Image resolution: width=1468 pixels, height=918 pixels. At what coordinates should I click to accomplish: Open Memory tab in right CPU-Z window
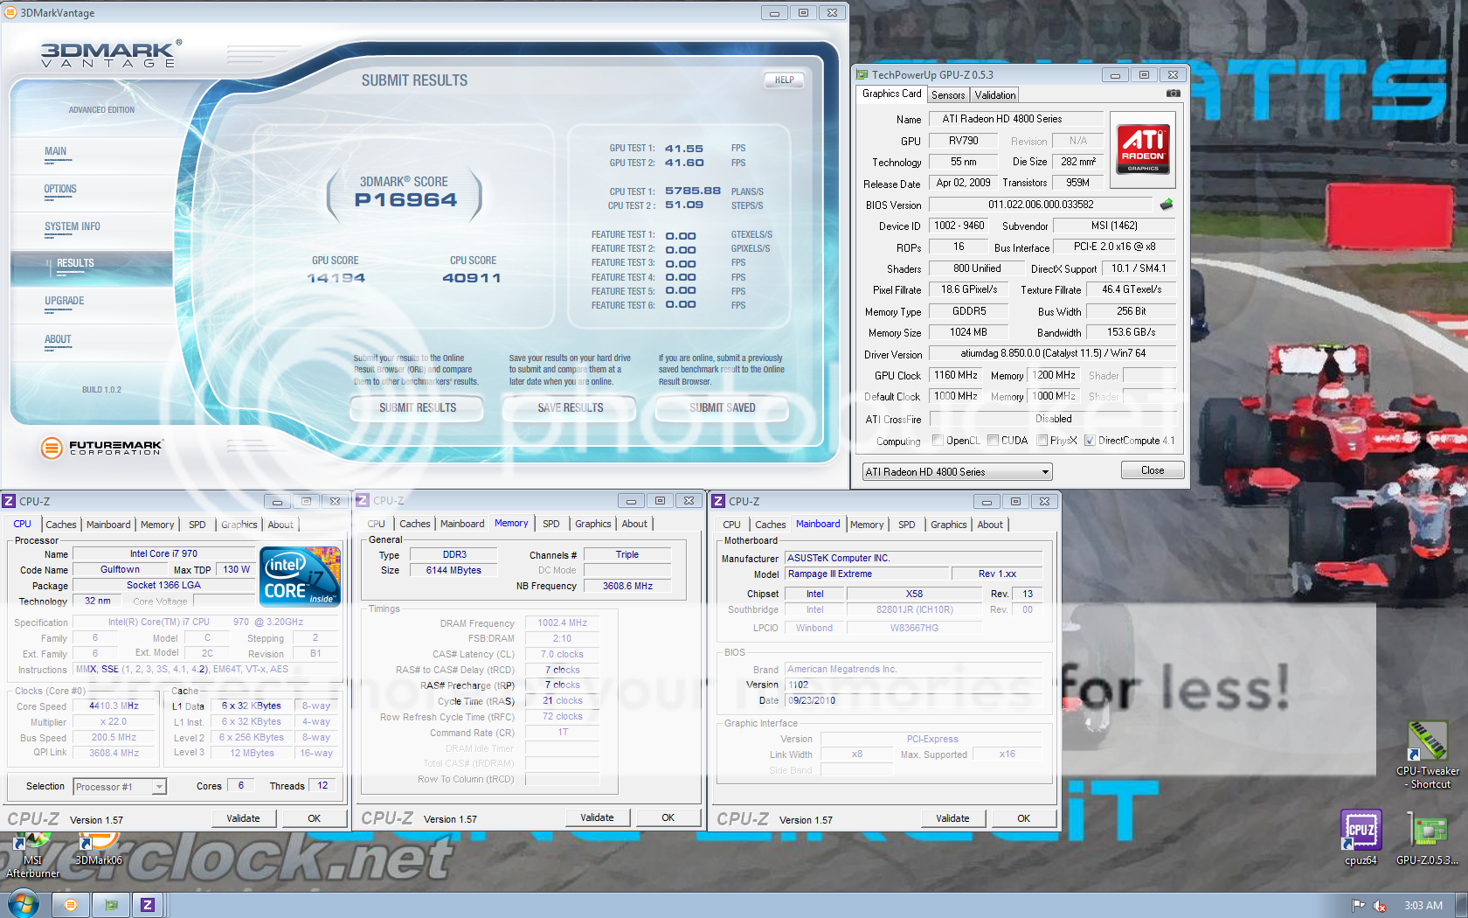[867, 525]
